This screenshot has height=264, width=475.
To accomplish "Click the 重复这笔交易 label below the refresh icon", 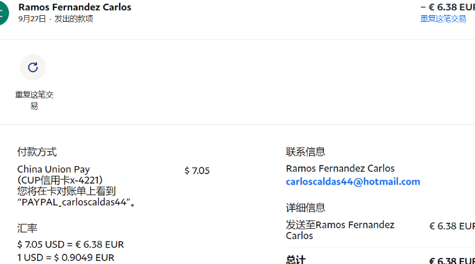I will pyautogui.click(x=34, y=100).
